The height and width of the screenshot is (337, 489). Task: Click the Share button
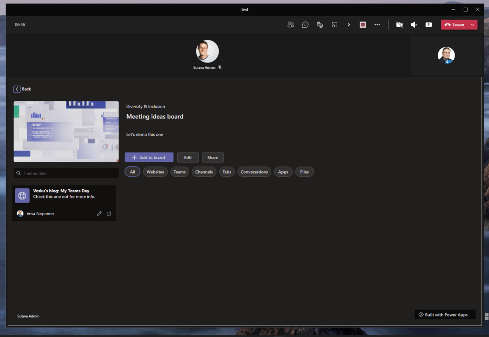[x=213, y=157]
